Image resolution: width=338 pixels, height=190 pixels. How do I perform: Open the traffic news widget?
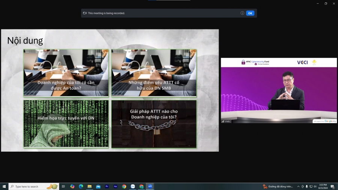(x=278, y=186)
